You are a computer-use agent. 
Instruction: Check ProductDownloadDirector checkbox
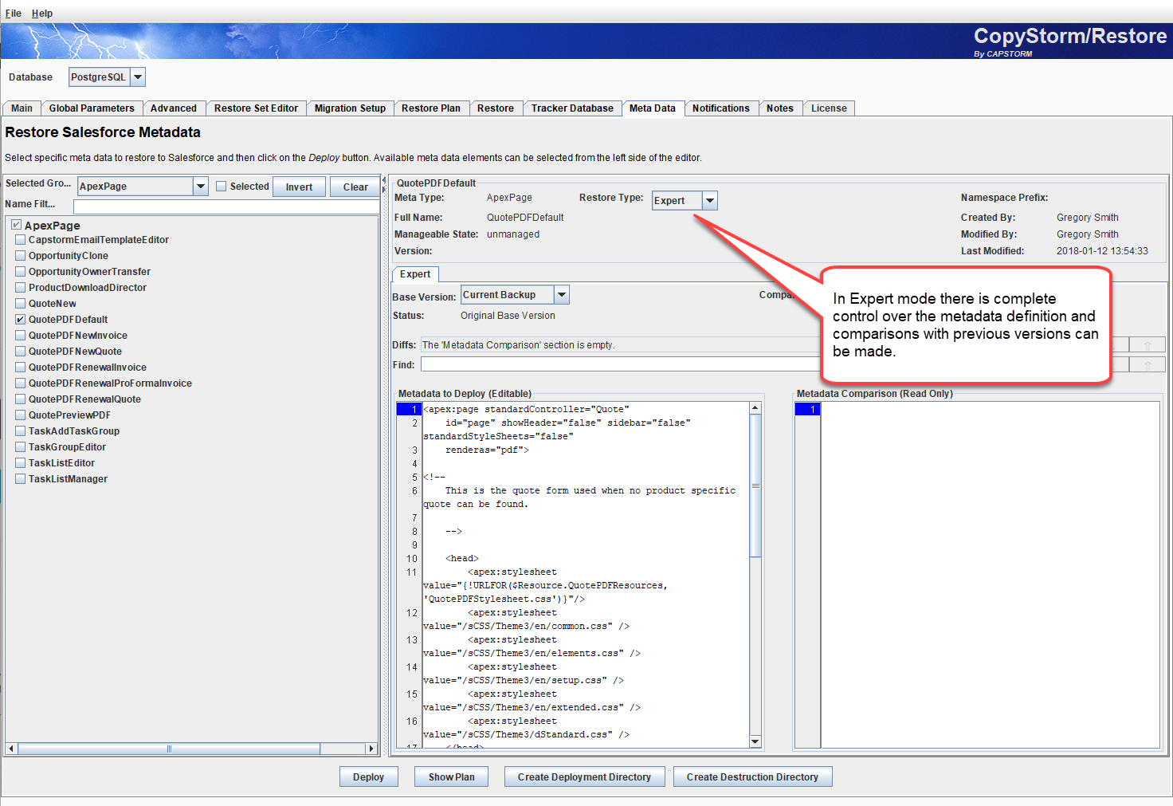tap(21, 288)
